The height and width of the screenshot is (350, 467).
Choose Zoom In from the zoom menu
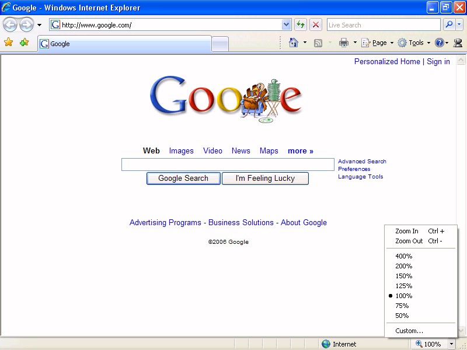click(421, 231)
